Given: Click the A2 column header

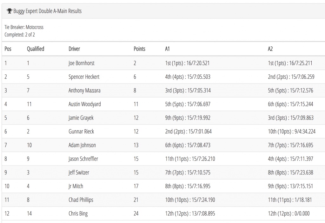Looking at the screenshot, I should [x=270, y=49].
